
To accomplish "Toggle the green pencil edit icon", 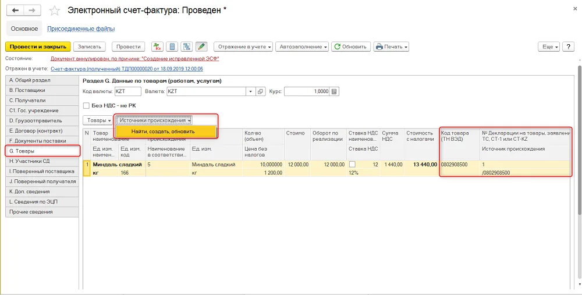I will click(201, 47).
